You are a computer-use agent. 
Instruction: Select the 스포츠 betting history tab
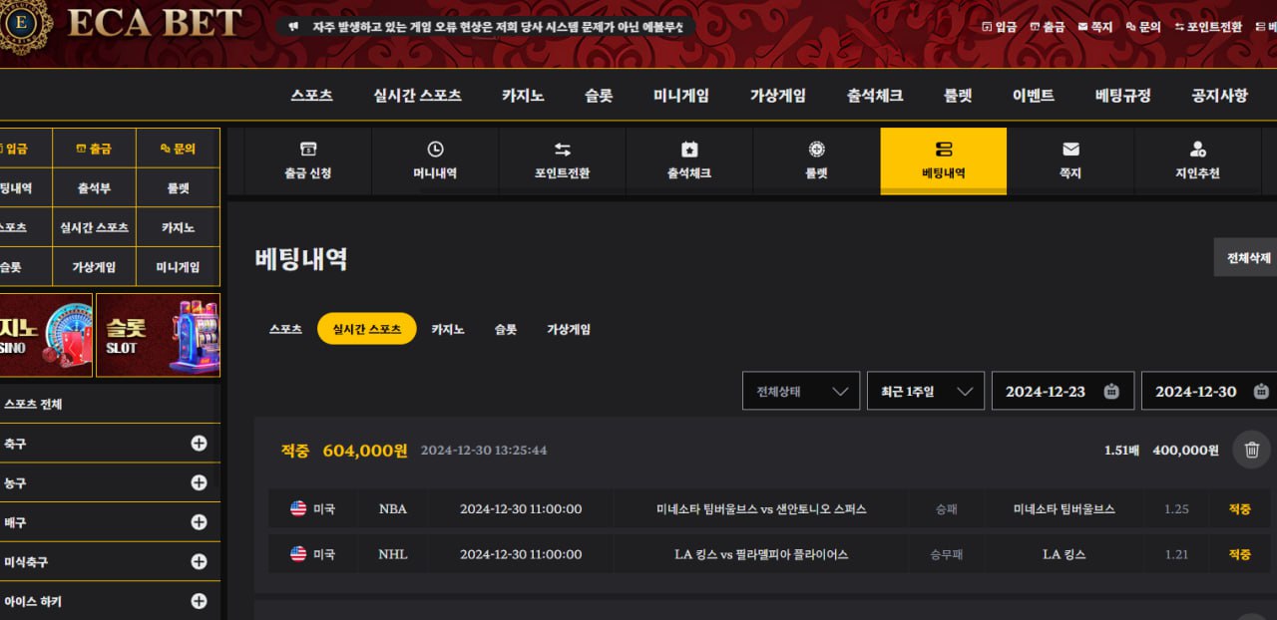coord(285,329)
